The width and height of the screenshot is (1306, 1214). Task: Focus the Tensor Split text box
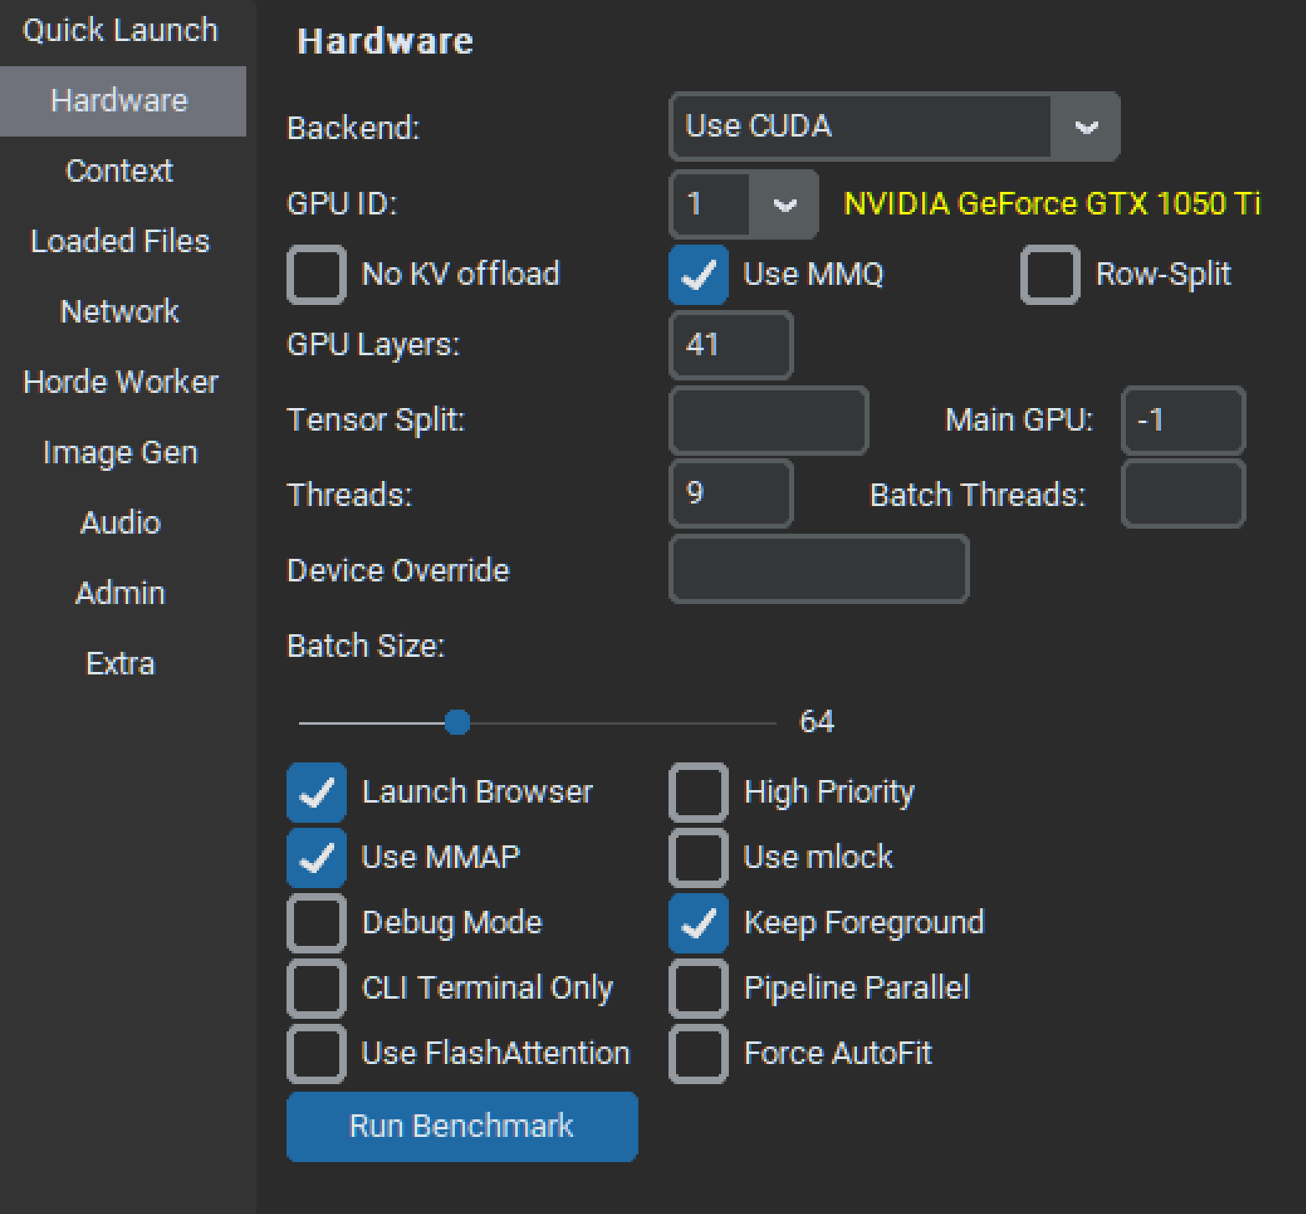[768, 421]
